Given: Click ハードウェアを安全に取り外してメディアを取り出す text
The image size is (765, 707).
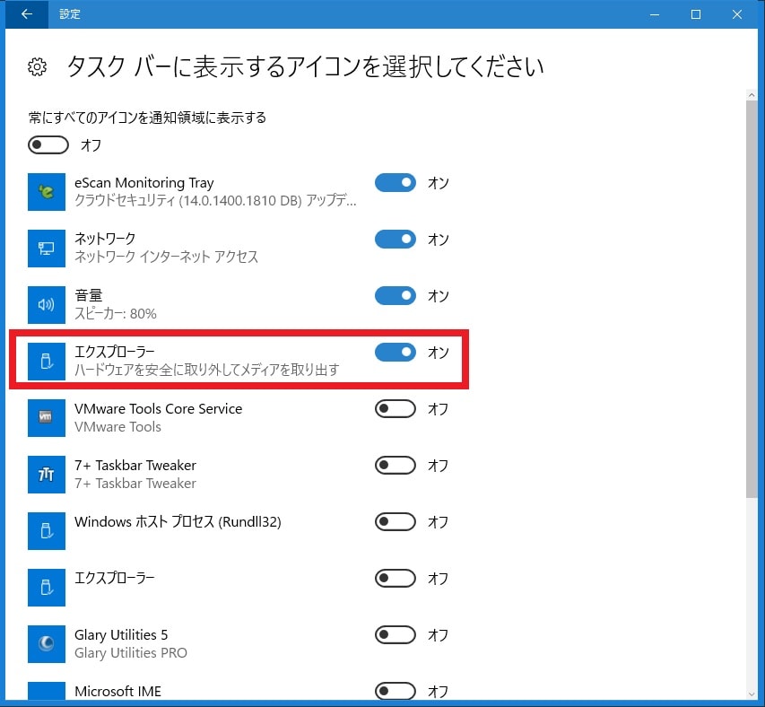Looking at the screenshot, I should pos(207,370).
